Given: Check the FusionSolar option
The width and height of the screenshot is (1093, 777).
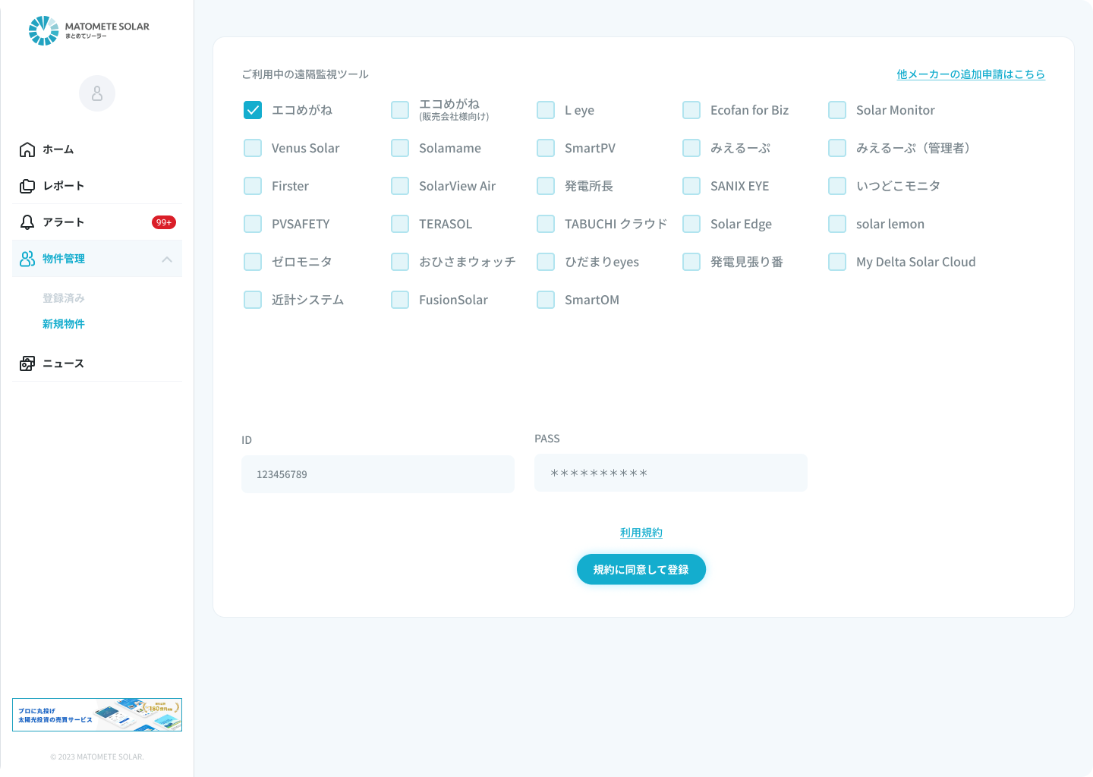Looking at the screenshot, I should tap(400, 300).
